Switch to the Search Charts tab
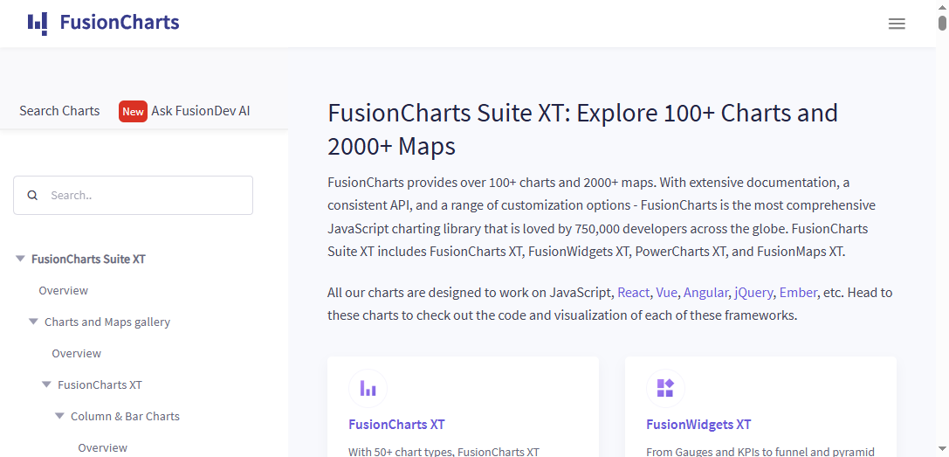The height and width of the screenshot is (457, 949). 59,111
